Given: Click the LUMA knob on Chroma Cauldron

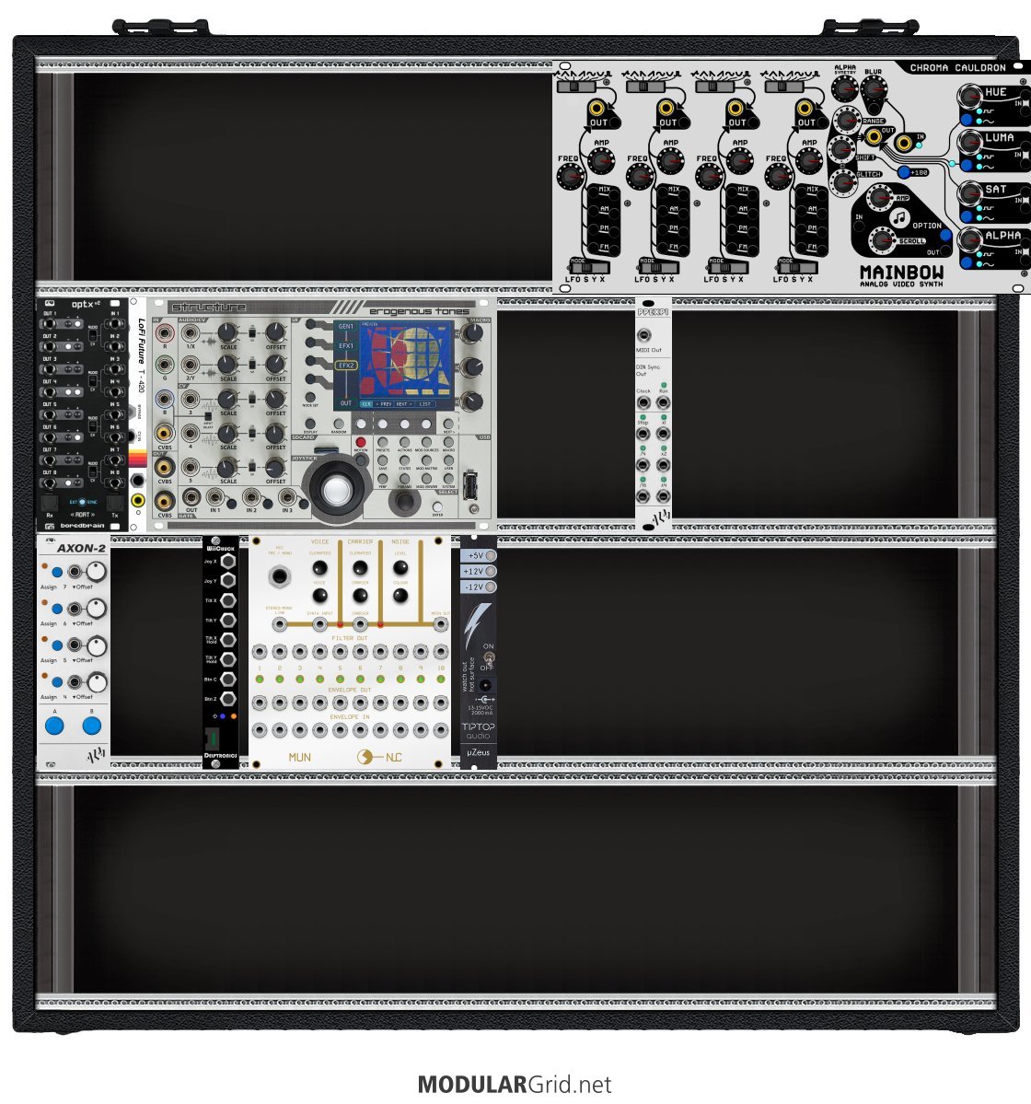Looking at the screenshot, I should click(969, 142).
